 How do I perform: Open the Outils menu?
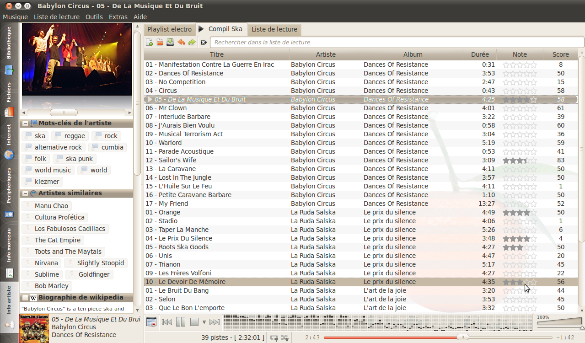click(94, 17)
